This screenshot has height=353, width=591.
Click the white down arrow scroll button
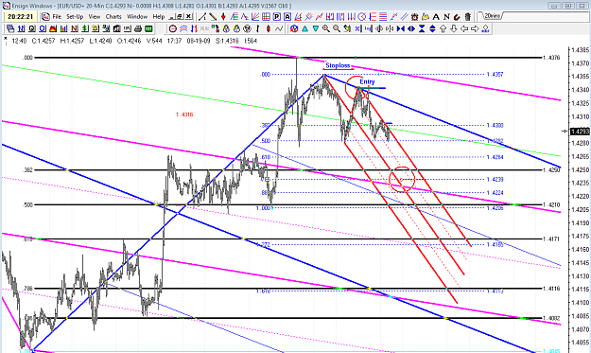pyautogui.click(x=454, y=28)
